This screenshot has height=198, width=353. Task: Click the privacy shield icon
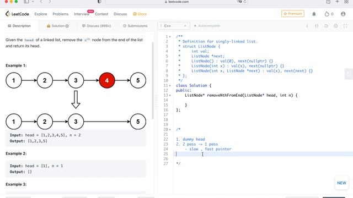(99, 2)
